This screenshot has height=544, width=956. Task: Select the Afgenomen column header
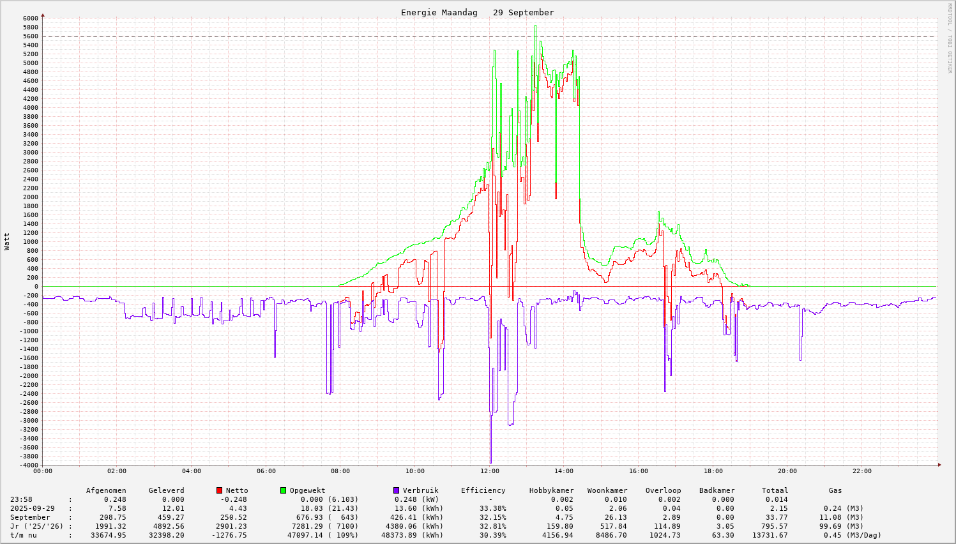click(106, 490)
